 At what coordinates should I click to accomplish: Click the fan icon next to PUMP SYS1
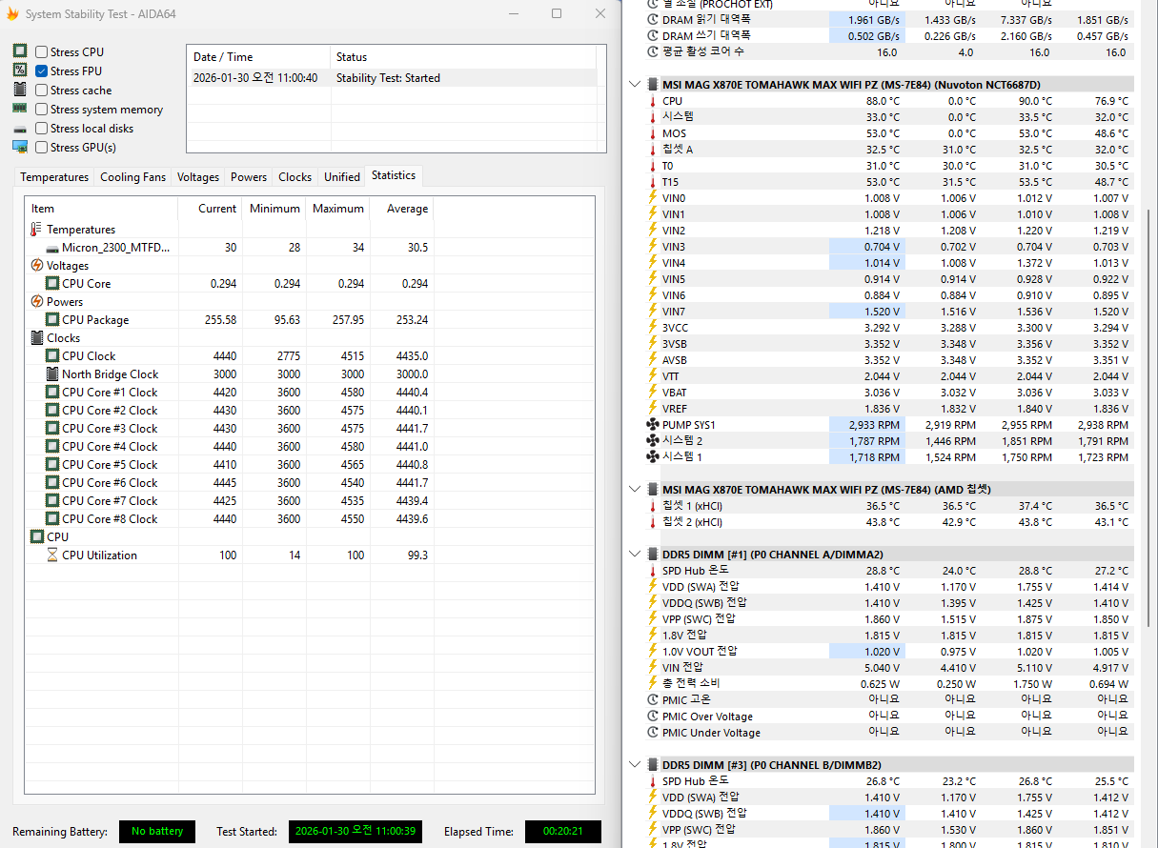(653, 425)
